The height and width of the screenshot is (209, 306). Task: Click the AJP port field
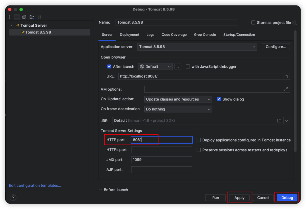[x=162, y=170]
